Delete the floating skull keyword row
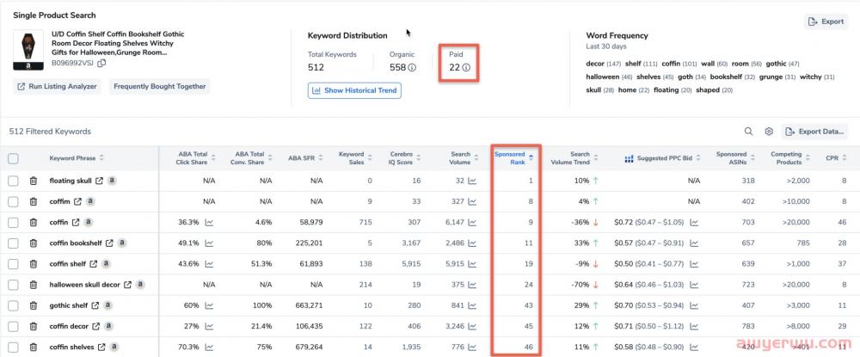Viewport: 860px width, 357px height. click(x=34, y=181)
